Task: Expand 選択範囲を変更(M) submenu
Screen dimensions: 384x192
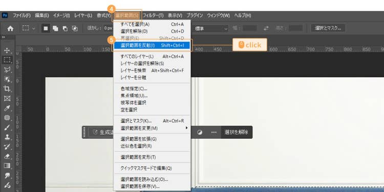Action: [x=152, y=128]
